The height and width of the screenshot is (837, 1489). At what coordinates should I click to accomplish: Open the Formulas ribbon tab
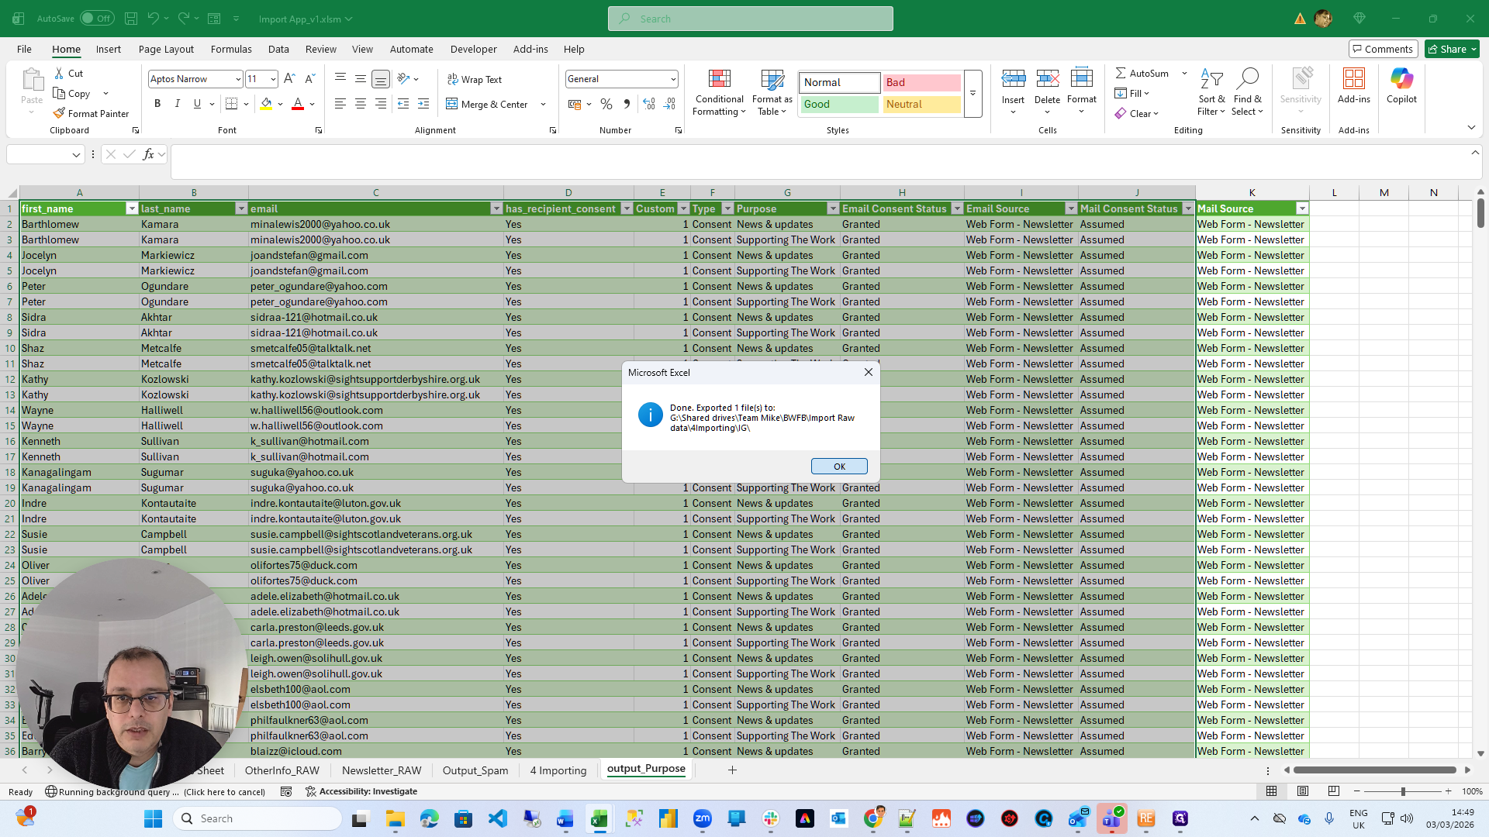pos(230,49)
